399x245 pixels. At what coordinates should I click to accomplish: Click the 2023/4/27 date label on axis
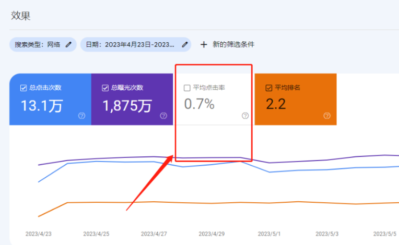point(154,234)
